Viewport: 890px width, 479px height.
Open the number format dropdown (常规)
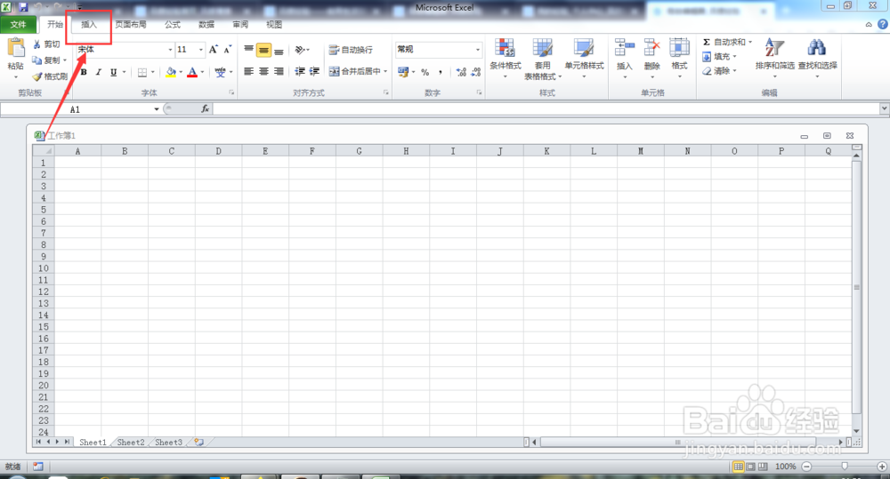click(477, 50)
